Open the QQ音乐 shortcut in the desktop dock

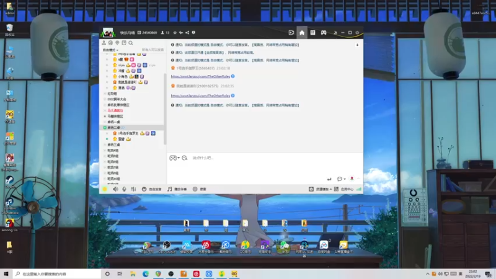click(245, 247)
